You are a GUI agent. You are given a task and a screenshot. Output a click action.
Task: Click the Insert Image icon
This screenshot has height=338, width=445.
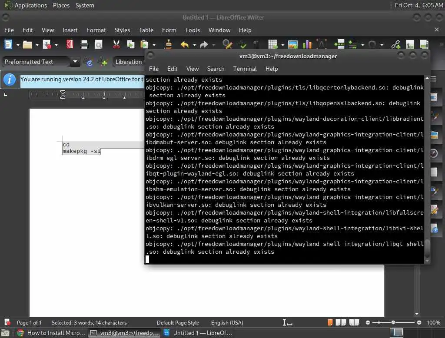(x=292, y=44)
